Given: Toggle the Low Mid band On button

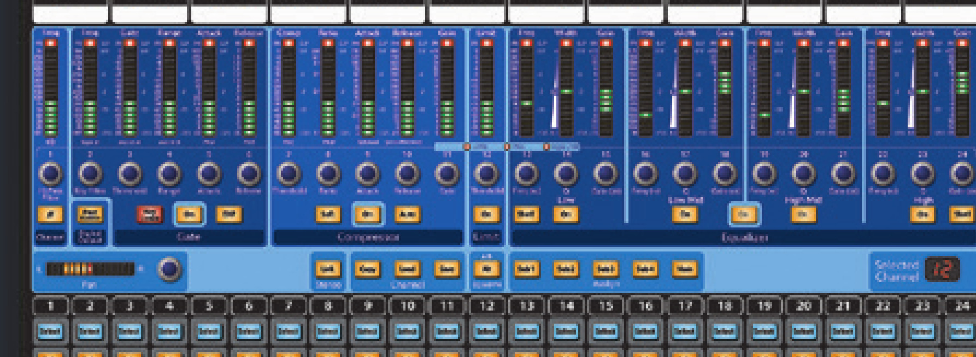Looking at the screenshot, I should (x=684, y=214).
